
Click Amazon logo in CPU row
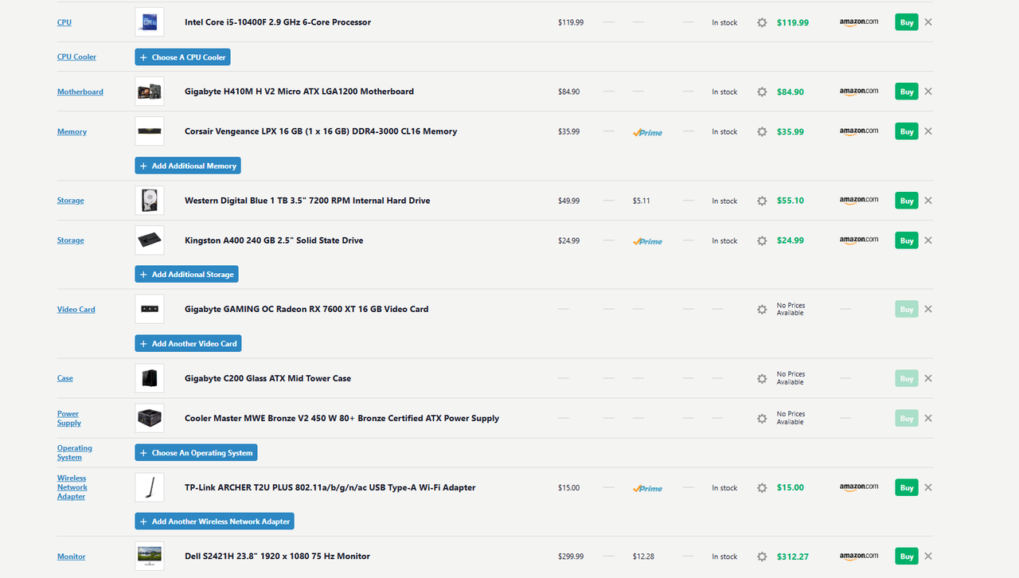[859, 22]
